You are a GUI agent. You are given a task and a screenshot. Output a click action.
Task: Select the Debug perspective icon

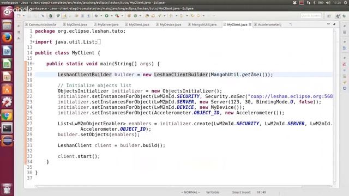pyautogui.click(x=344, y=16)
